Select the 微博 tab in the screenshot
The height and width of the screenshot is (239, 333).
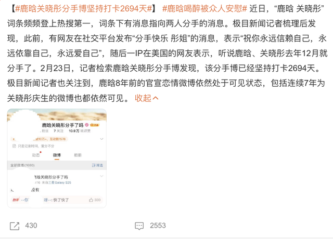57,155
